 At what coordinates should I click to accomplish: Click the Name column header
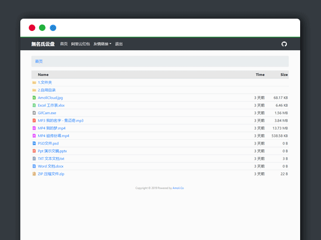pos(43,75)
